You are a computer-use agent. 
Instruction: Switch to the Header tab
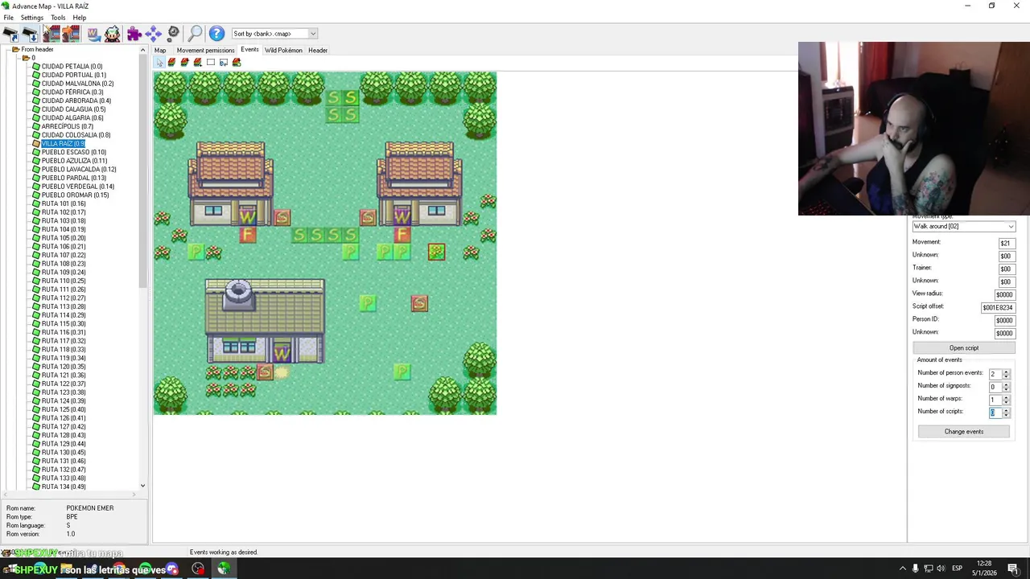click(x=318, y=51)
